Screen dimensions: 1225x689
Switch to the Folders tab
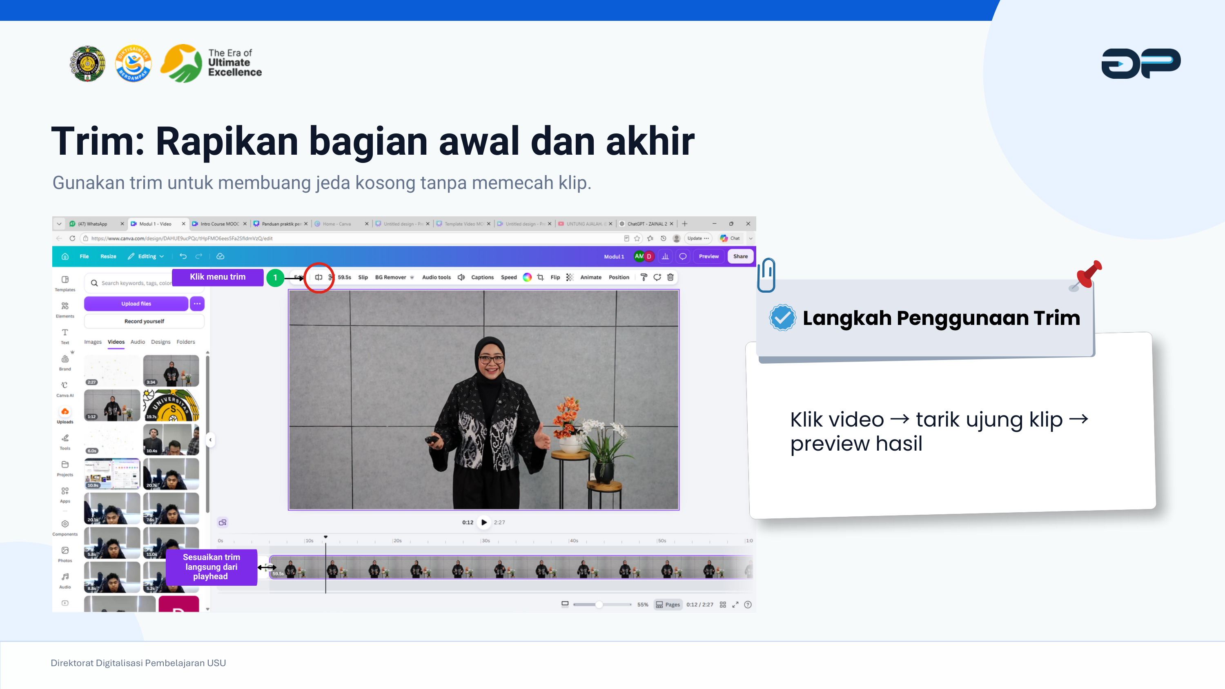click(x=185, y=342)
